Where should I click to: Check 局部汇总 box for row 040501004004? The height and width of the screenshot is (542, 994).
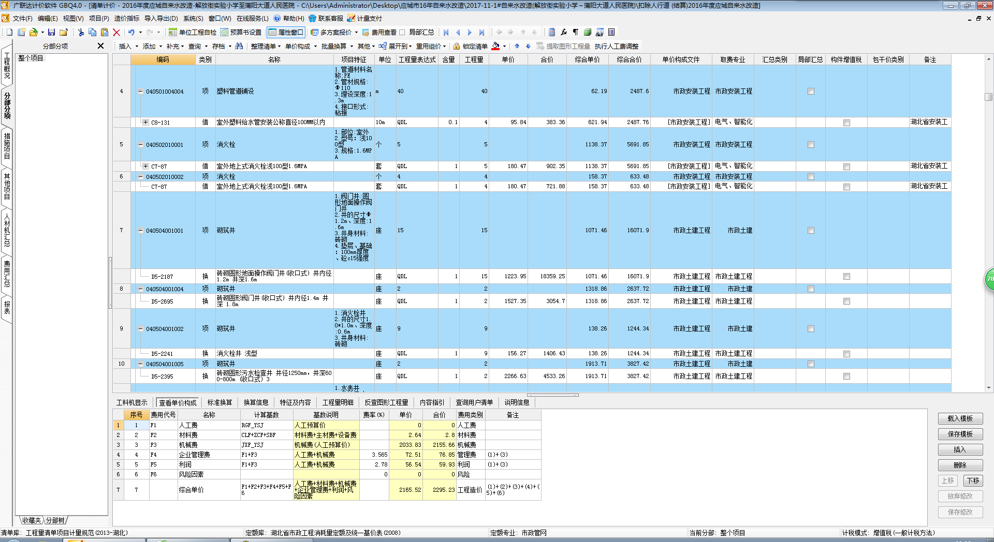coord(811,92)
